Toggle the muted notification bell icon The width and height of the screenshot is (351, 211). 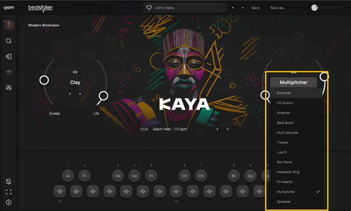[x=9, y=182]
